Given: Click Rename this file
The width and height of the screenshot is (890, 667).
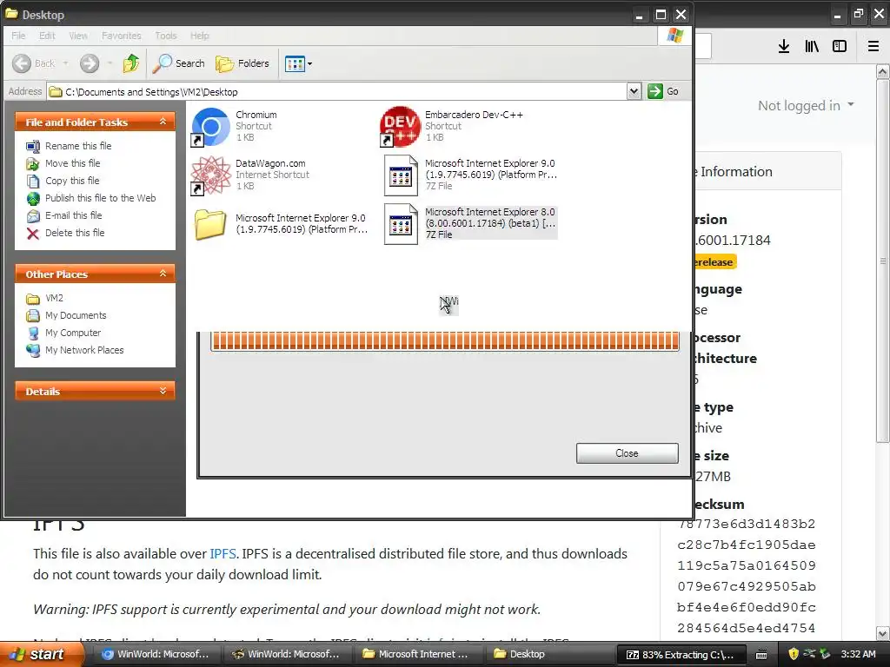Looking at the screenshot, I should [78, 146].
